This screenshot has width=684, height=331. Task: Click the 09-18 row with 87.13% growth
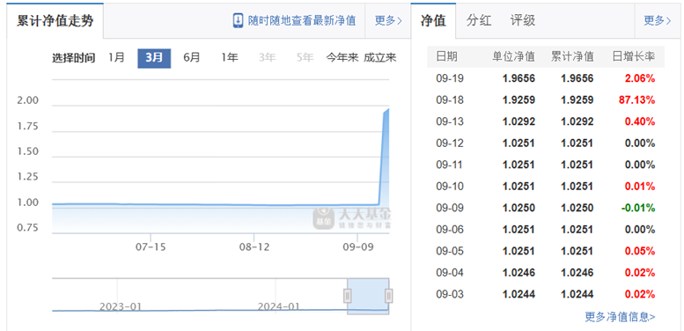tap(545, 99)
